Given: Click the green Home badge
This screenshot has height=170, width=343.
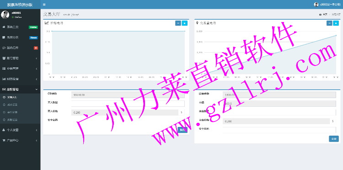Looking at the screenshot, I should (x=33, y=27).
